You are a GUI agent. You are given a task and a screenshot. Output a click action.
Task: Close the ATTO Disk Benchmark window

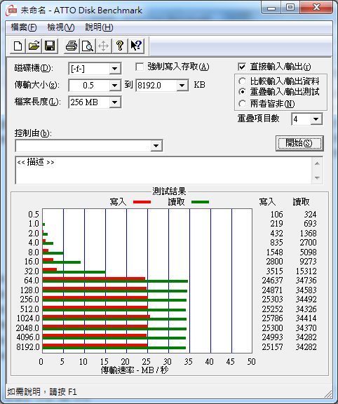pos(316,8)
